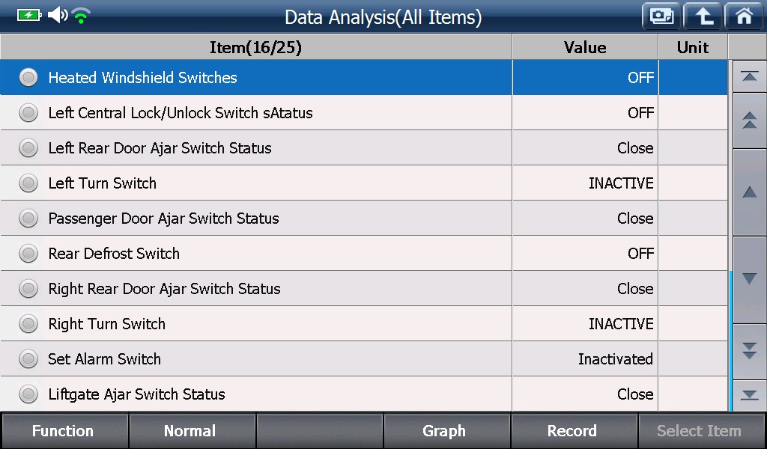Click the blue scrollbar position indicator
The height and width of the screenshot is (449, 767).
pyautogui.click(x=730, y=340)
